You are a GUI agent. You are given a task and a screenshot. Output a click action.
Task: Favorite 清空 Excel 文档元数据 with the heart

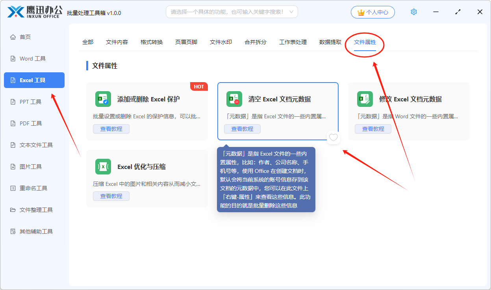click(x=333, y=138)
